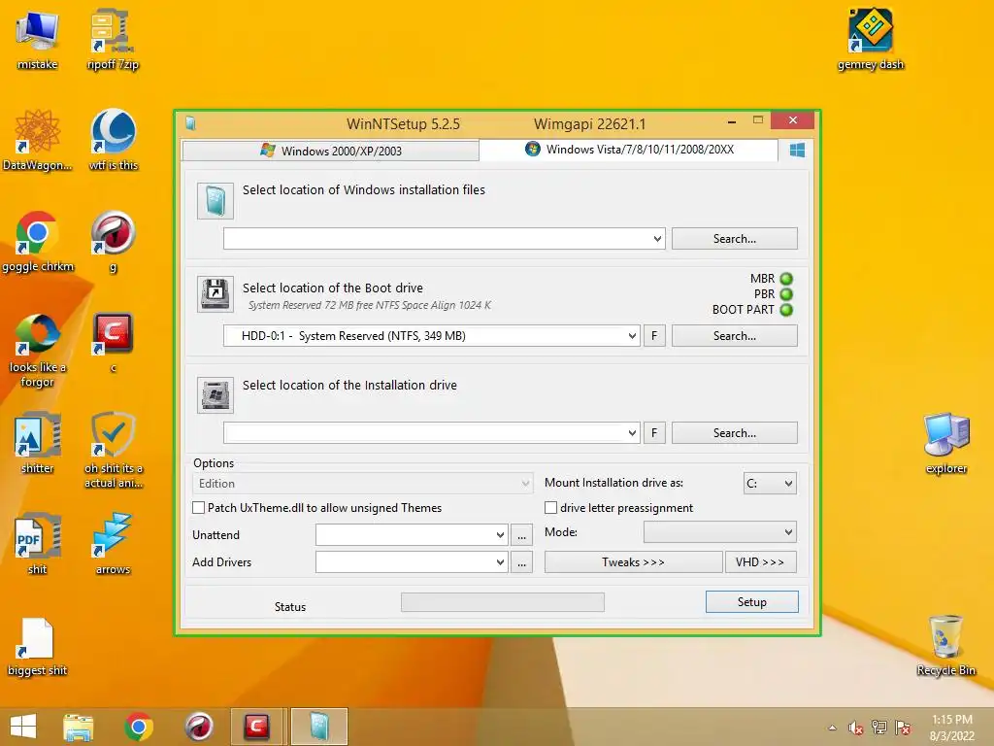Viewport: 994px width, 746px height.
Task: Open the Edition dropdown
Action: click(x=363, y=484)
